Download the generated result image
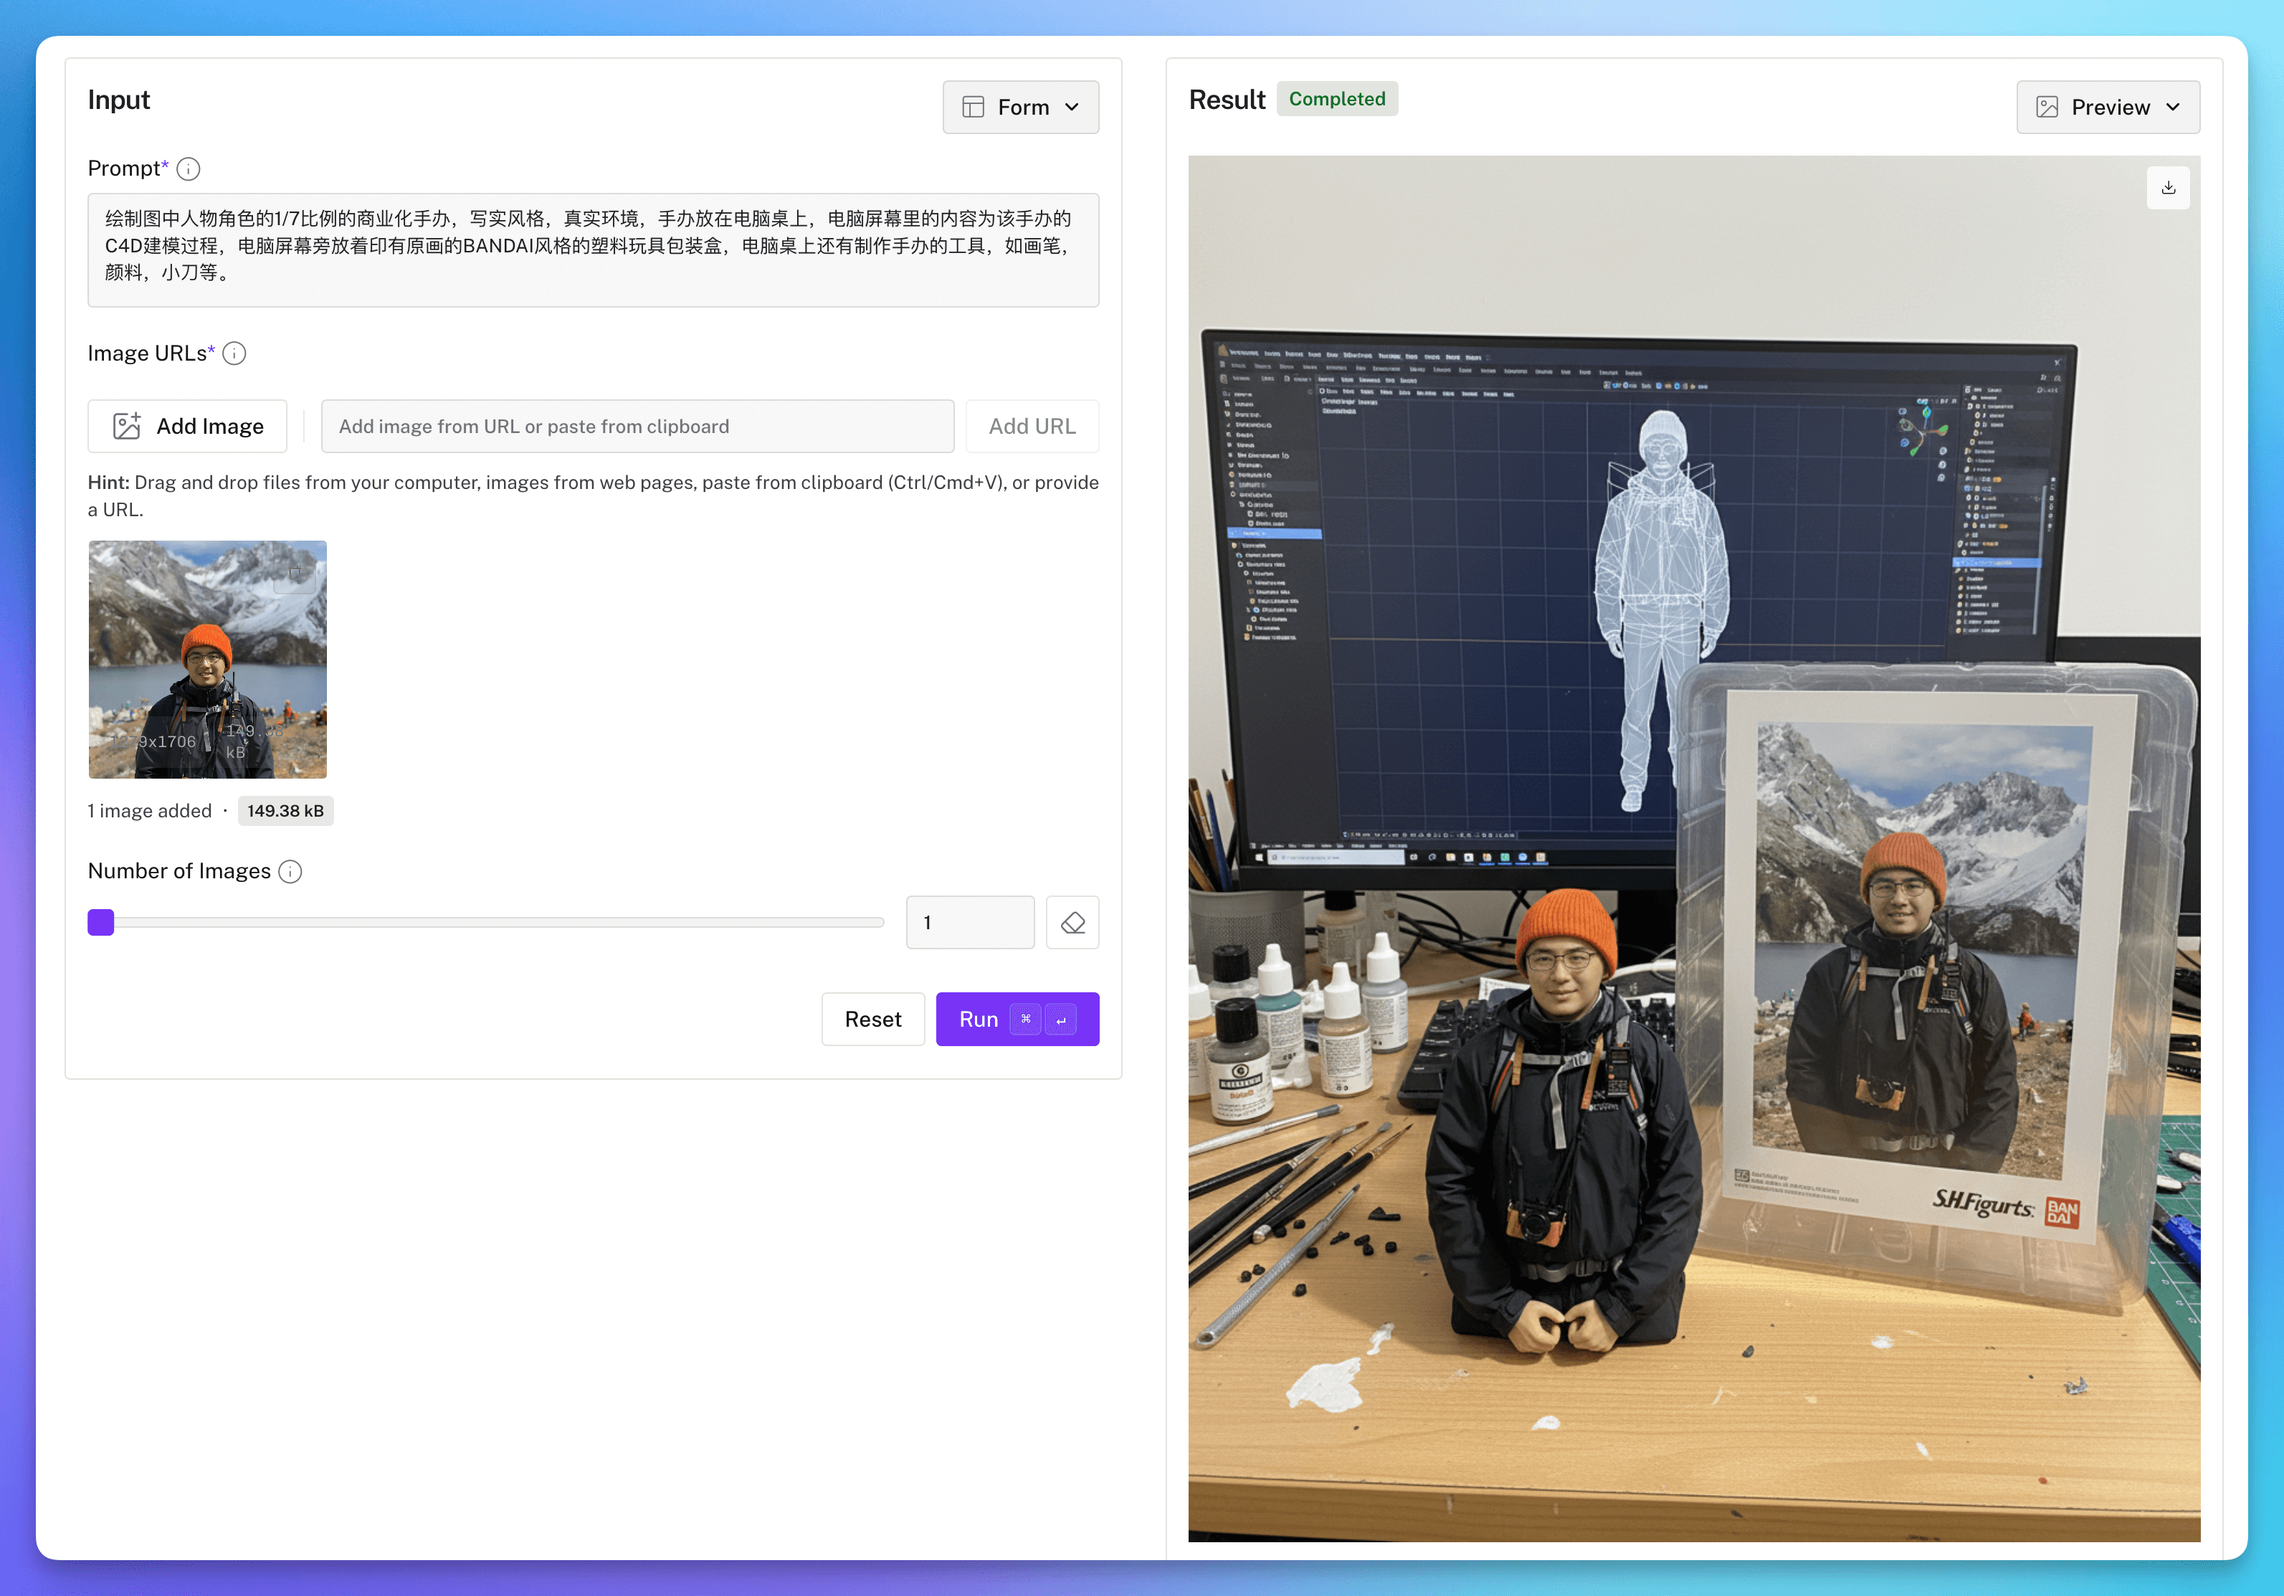Viewport: 2284px width, 1596px height. click(2168, 188)
